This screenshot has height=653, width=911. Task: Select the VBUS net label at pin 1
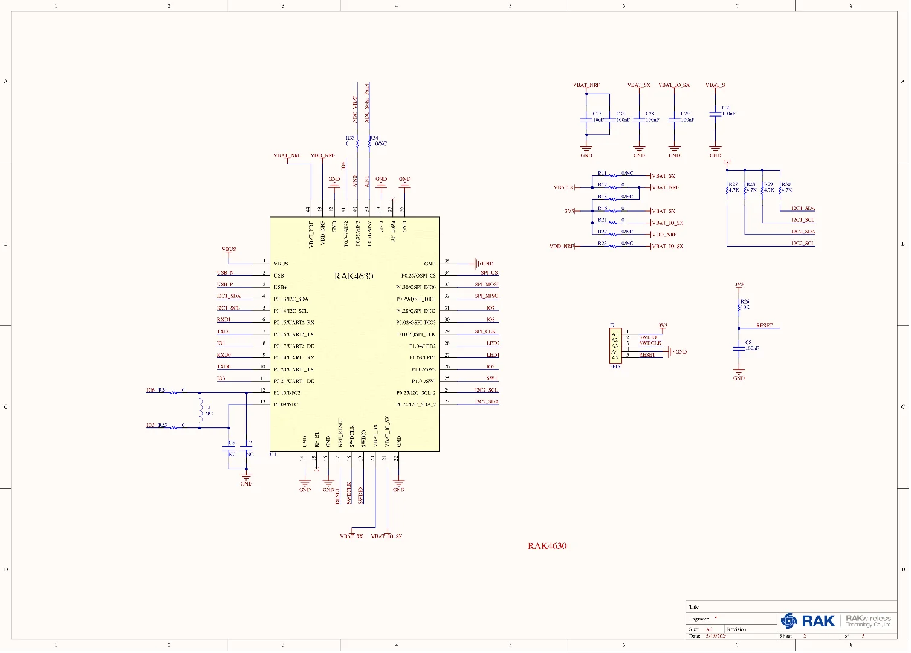click(229, 249)
